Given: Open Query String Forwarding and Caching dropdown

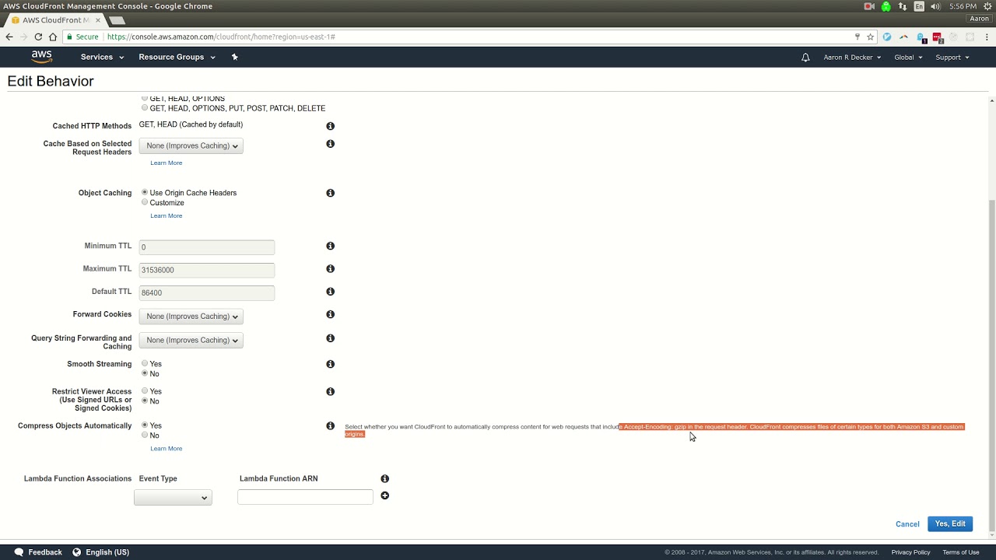Looking at the screenshot, I should tap(191, 340).
